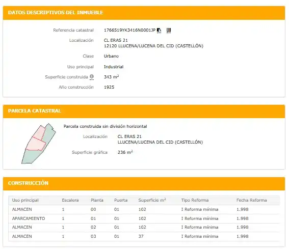Collapse the Parcela catastral section header
289x249 pixels.
(144, 111)
